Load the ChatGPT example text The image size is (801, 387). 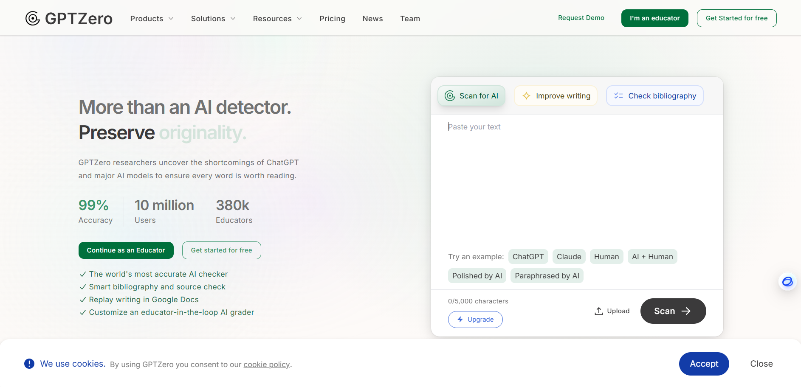[x=528, y=257]
